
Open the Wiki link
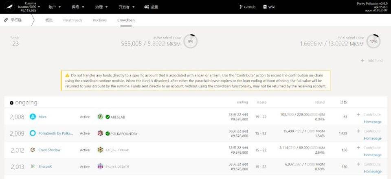coord(269,7)
